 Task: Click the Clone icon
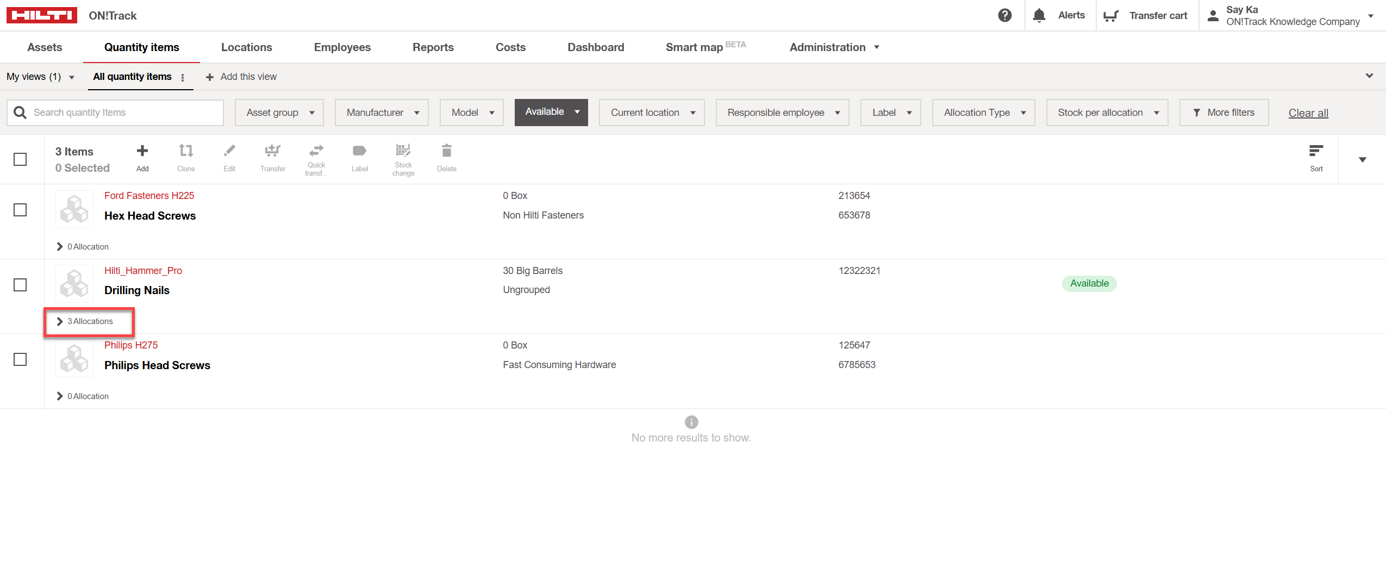click(186, 151)
